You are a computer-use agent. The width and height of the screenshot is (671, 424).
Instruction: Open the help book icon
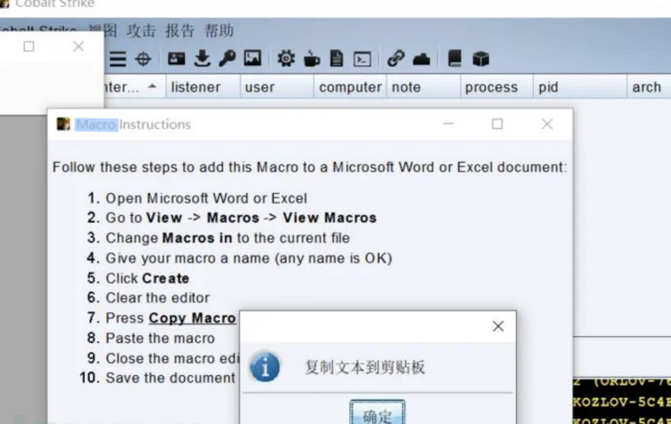(x=454, y=58)
